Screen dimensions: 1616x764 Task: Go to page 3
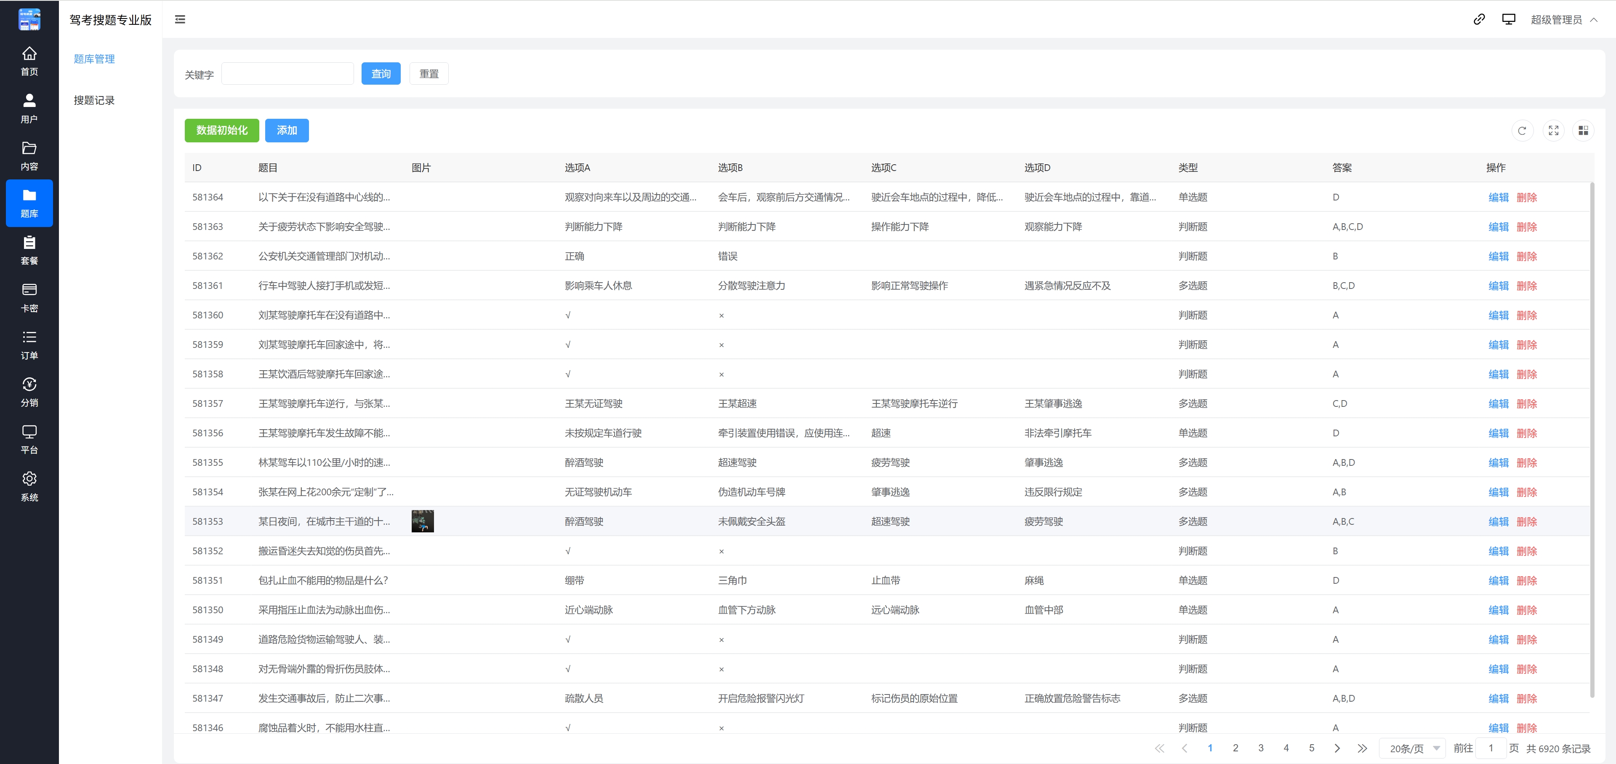coord(1261,748)
